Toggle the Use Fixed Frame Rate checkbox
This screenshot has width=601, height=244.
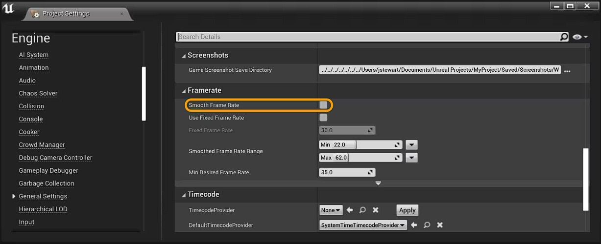[323, 118]
